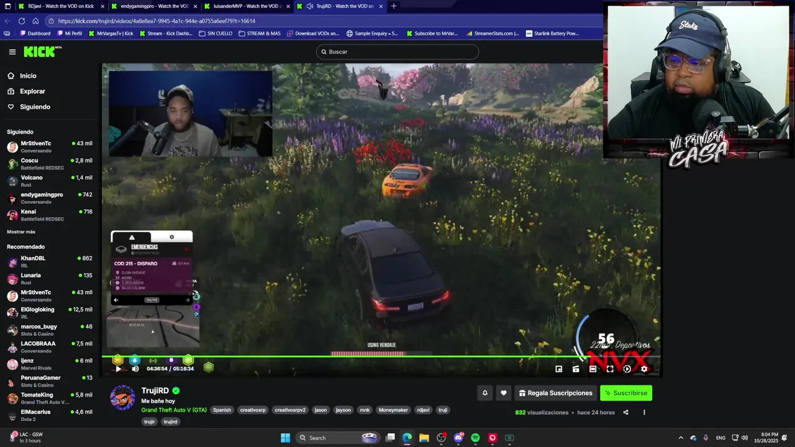Expand Mostrar más in sidebar

(x=21, y=232)
